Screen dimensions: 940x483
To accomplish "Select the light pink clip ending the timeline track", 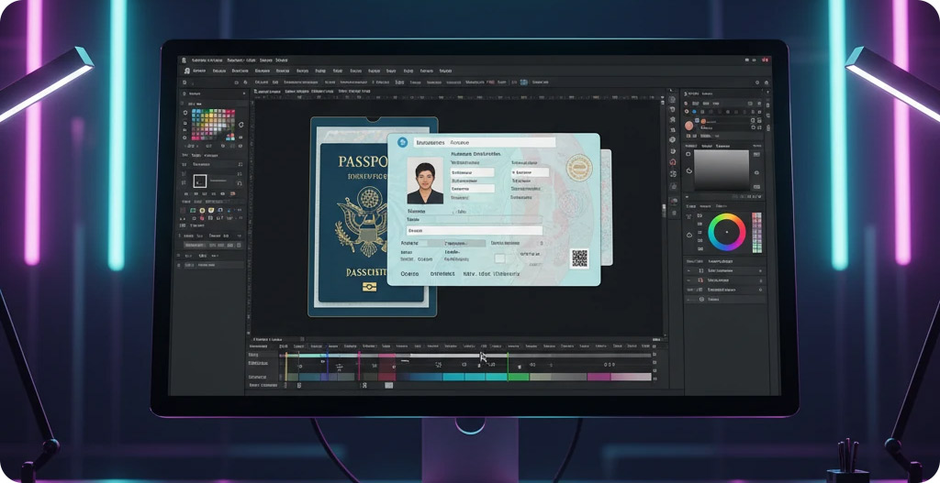I will click(631, 377).
